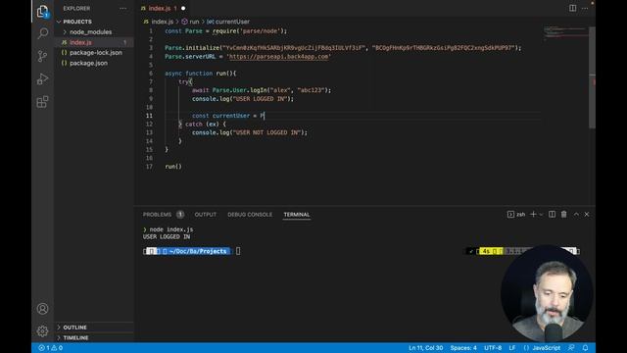Screen dimensions: 627x353
Task: Click the unsaved dot on index.js tab
Action: coord(183,8)
